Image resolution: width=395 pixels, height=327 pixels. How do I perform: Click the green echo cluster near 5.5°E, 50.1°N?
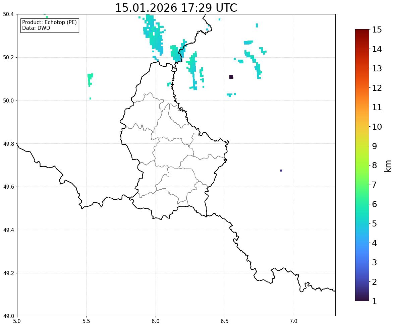tap(90, 79)
